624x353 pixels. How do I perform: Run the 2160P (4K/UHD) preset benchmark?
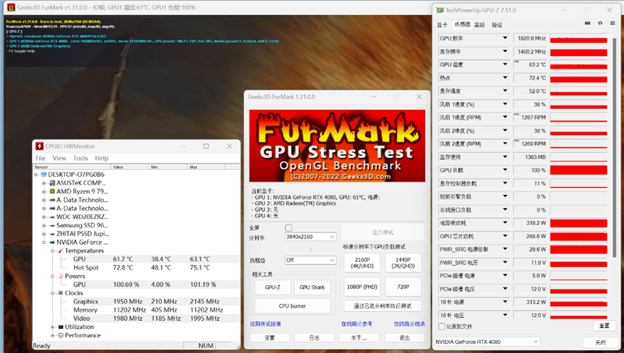[362, 263]
